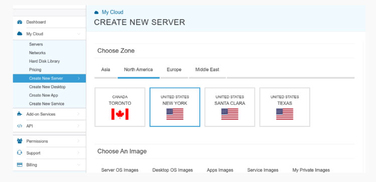
Task: Click the Billing credit card icon
Action: [x=20, y=165]
